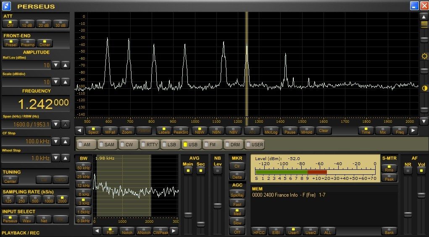Click the Perseus logo icon in title bar

tap(6, 6)
